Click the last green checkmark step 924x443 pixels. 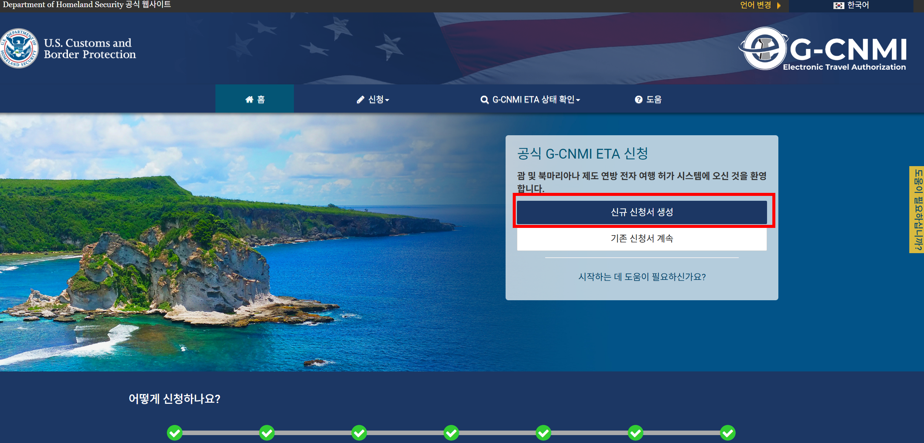point(727,433)
